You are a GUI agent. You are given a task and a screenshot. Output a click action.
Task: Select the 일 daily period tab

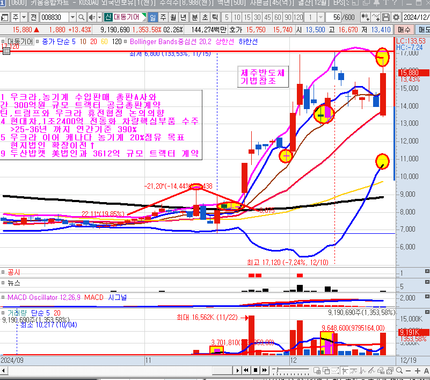point(154,17)
